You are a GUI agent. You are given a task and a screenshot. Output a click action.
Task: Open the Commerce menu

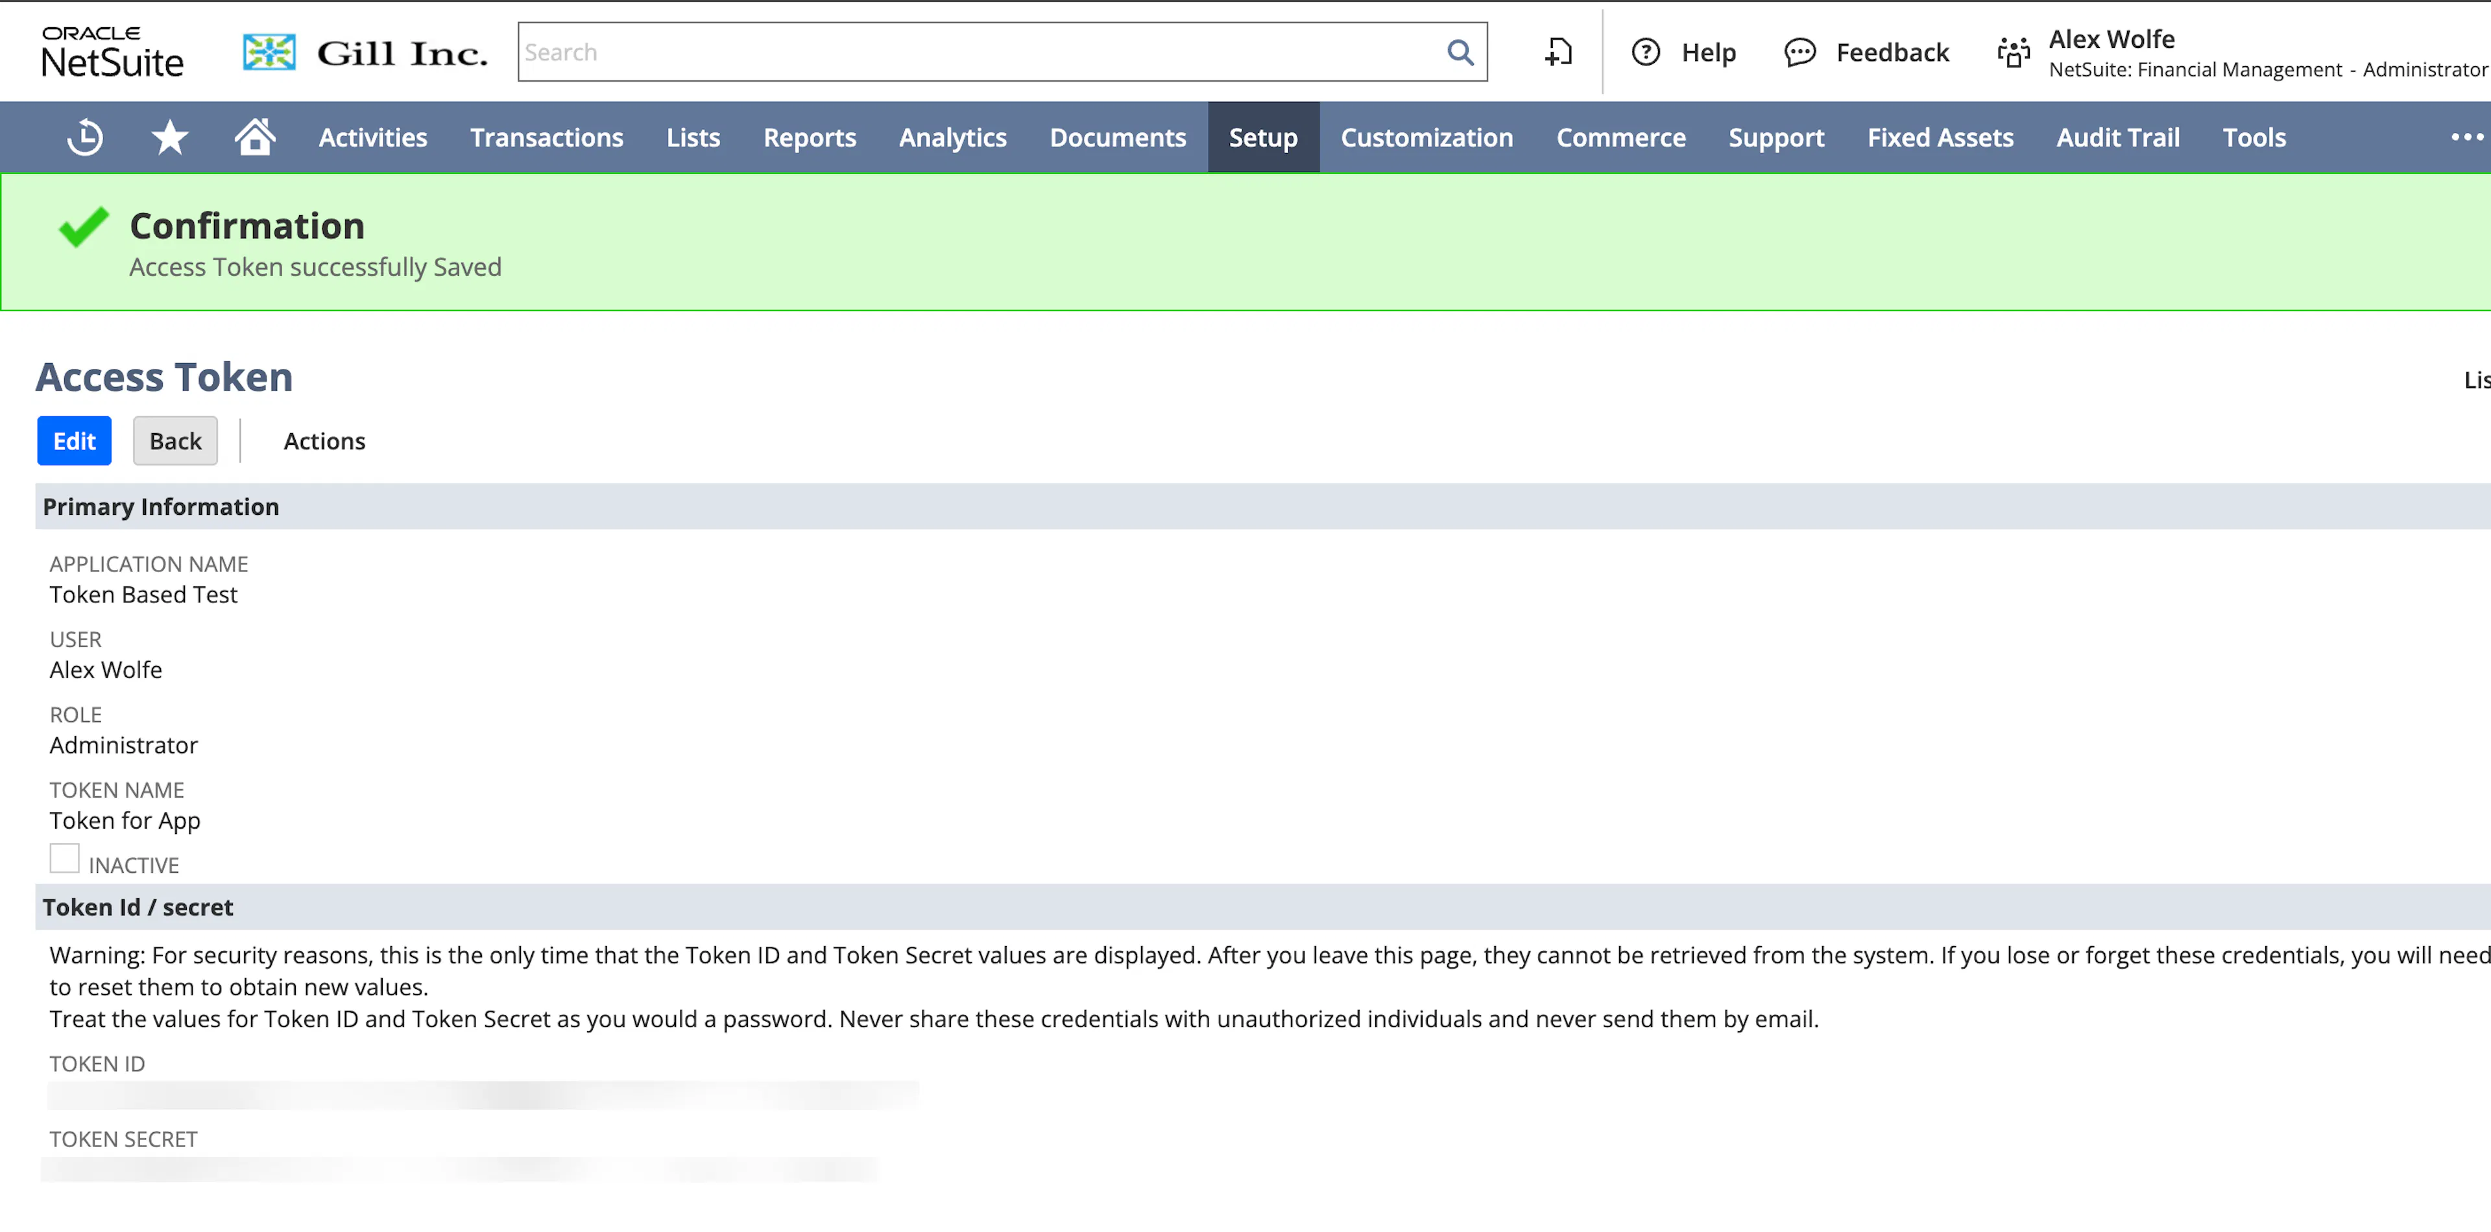[x=1622, y=137]
